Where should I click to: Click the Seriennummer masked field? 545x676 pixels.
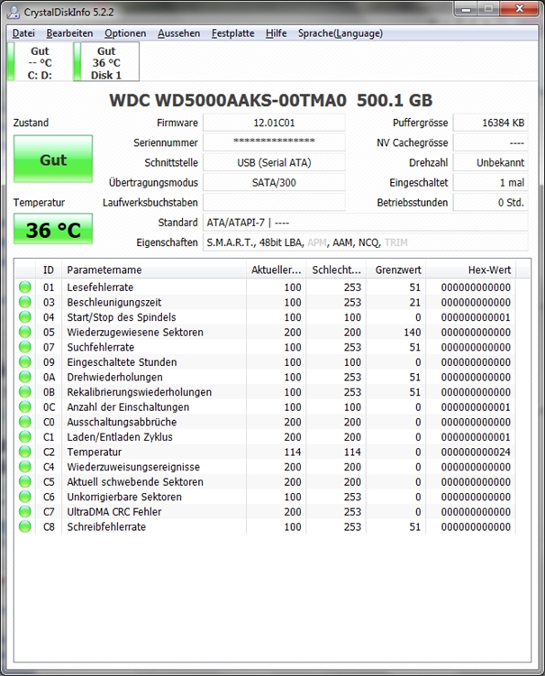[274, 142]
